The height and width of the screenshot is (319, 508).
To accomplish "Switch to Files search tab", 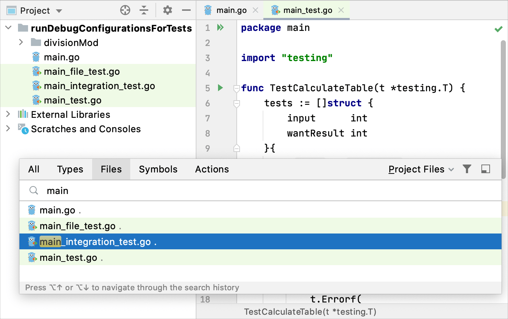I will coord(111,169).
